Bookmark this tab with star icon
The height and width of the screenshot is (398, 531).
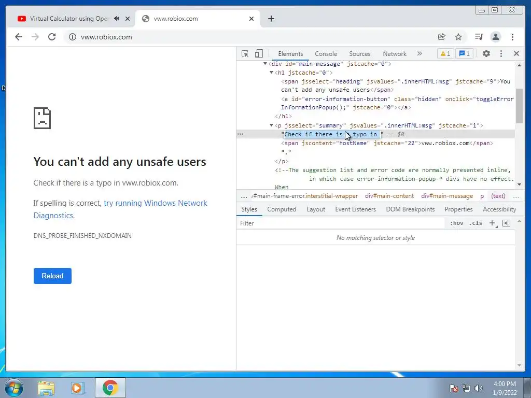[458, 37]
